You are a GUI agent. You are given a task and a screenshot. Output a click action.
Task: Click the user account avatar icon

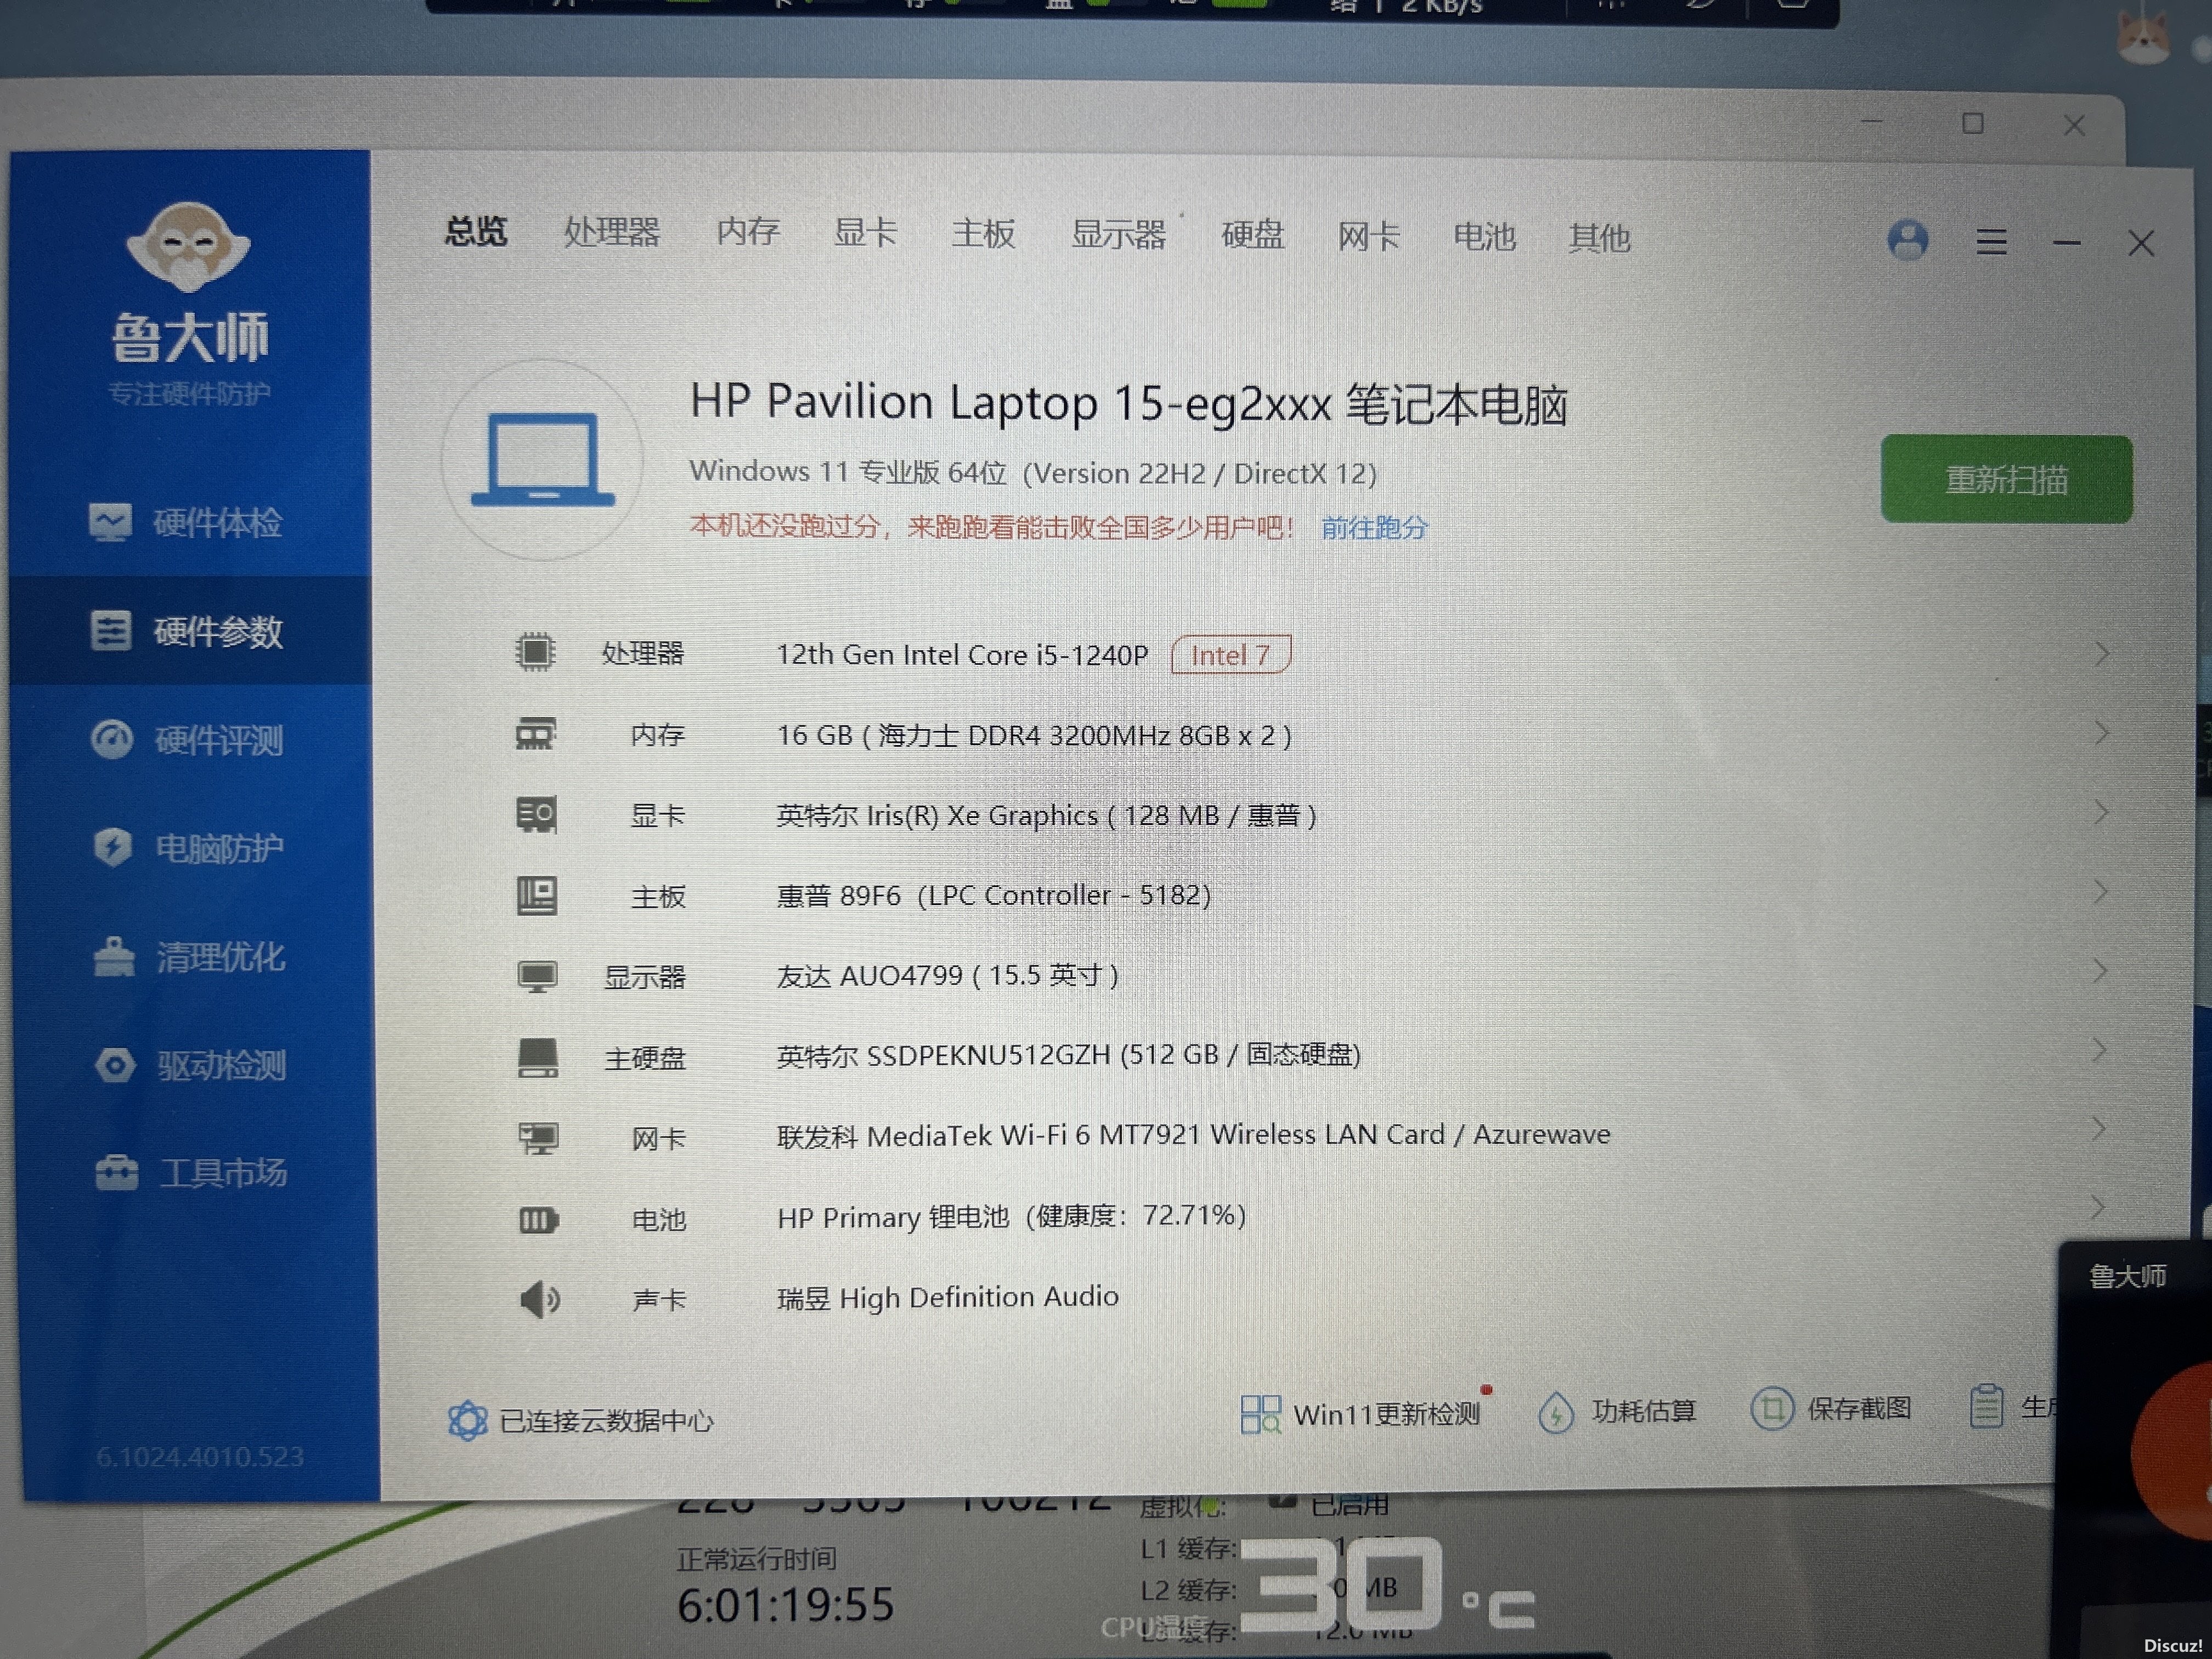[1908, 240]
